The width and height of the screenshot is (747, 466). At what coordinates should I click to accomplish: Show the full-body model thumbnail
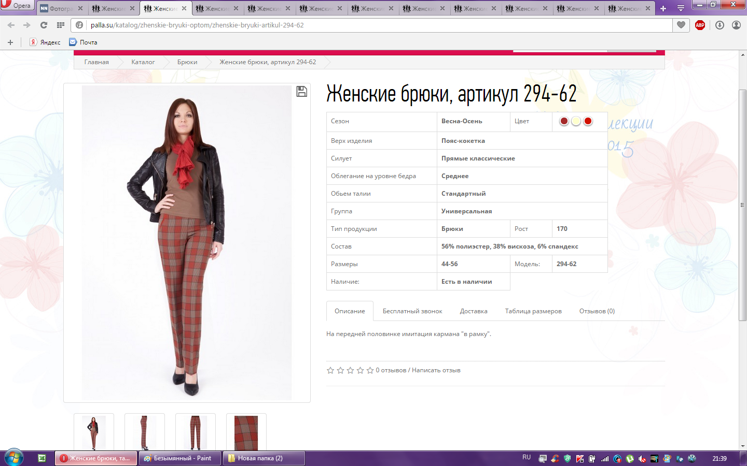pos(94,432)
